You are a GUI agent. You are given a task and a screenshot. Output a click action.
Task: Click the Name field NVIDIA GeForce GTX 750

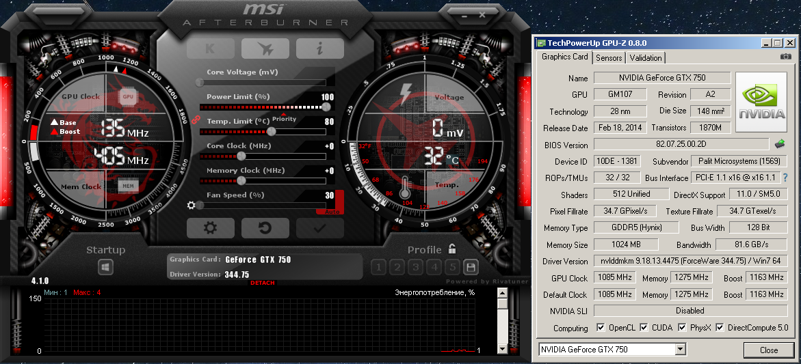[x=662, y=78]
